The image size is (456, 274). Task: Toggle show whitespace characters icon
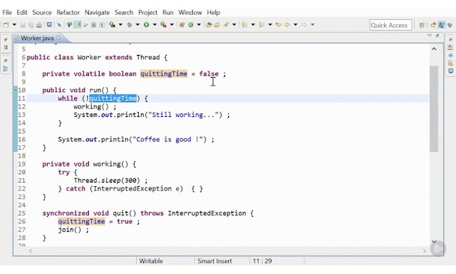tap(102, 25)
